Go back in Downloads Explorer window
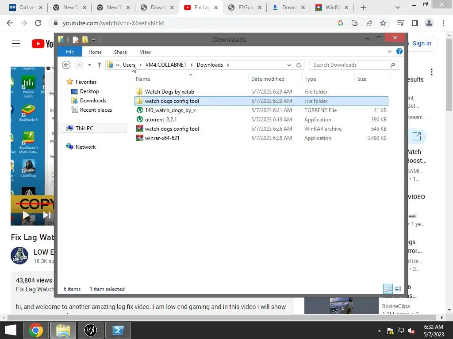This screenshot has height=339, width=453. point(66,65)
